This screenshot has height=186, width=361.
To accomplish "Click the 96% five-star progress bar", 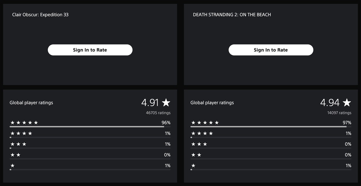I will pyautogui.click(x=90, y=127).
